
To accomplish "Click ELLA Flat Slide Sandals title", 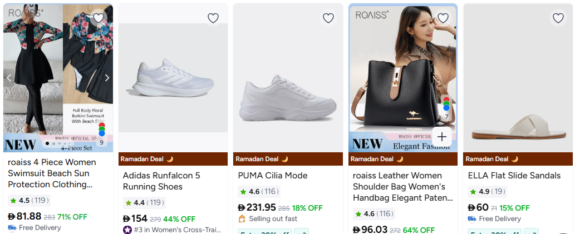I will point(514,176).
